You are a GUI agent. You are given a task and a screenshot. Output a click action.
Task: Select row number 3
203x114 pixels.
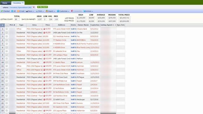[x=3, y=36]
